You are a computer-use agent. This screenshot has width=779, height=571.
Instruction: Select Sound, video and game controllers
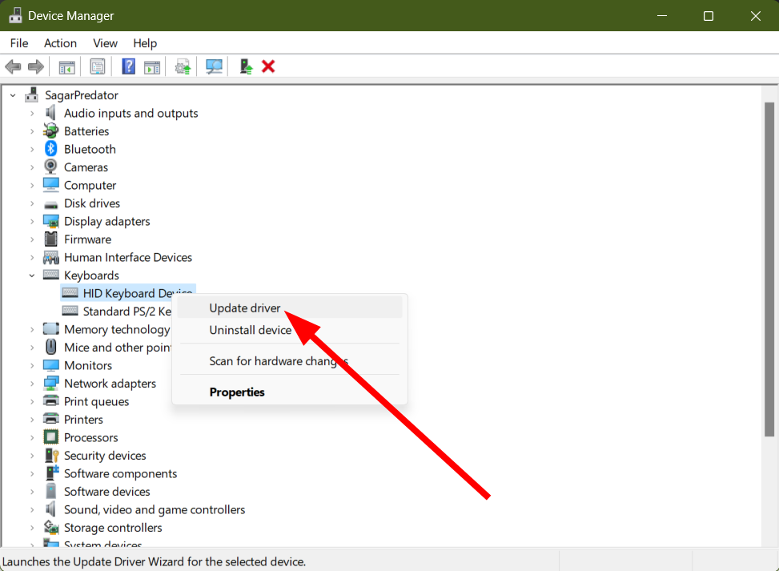tap(155, 509)
